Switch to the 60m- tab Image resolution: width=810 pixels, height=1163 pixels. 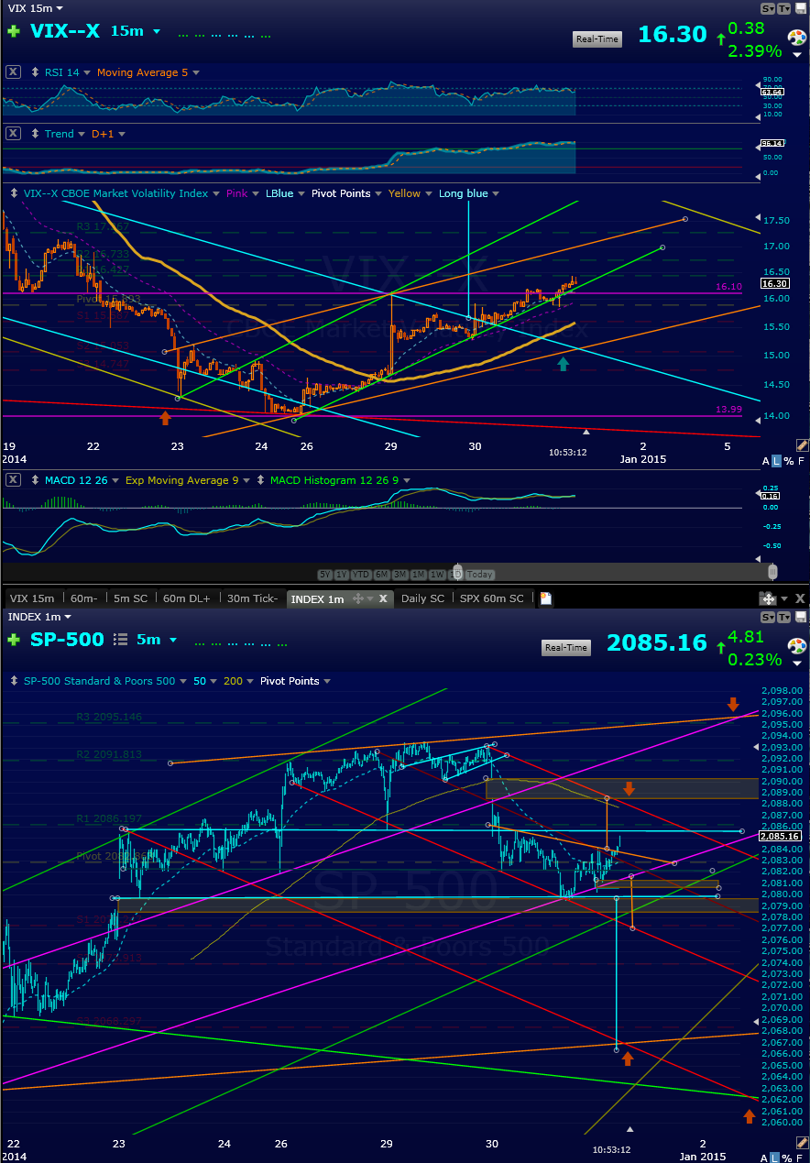[83, 598]
